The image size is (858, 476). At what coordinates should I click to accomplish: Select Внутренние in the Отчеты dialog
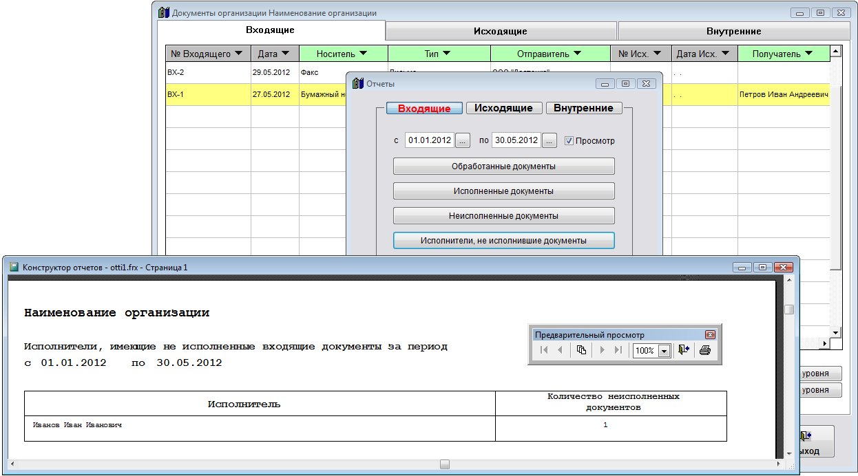click(x=584, y=108)
